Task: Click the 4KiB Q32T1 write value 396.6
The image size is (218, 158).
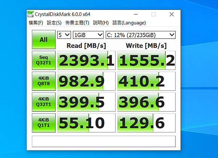Action: pos(146,102)
